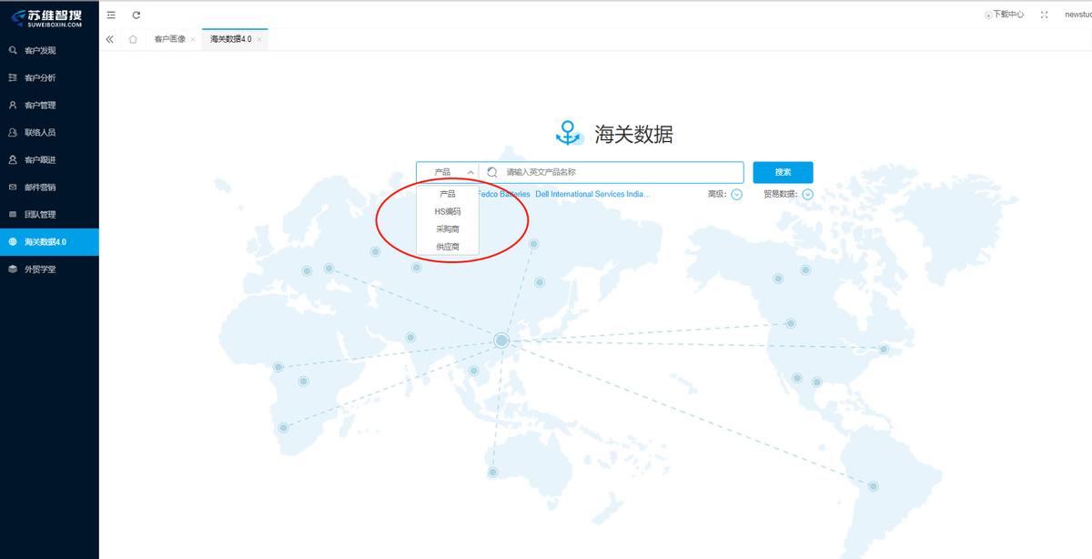Switch to the 客户画像 tab
The image size is (1092, 559).
[169, 39]
